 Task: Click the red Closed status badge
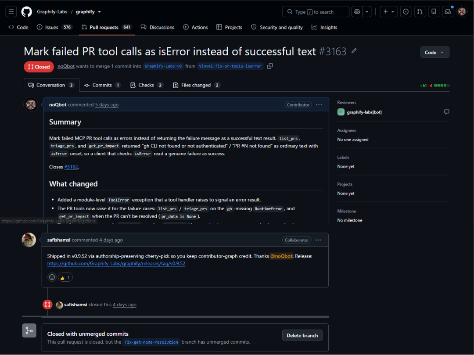point(39,67)
